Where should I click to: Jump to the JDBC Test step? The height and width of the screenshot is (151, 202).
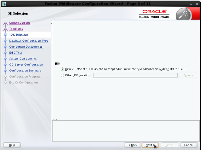16,53
